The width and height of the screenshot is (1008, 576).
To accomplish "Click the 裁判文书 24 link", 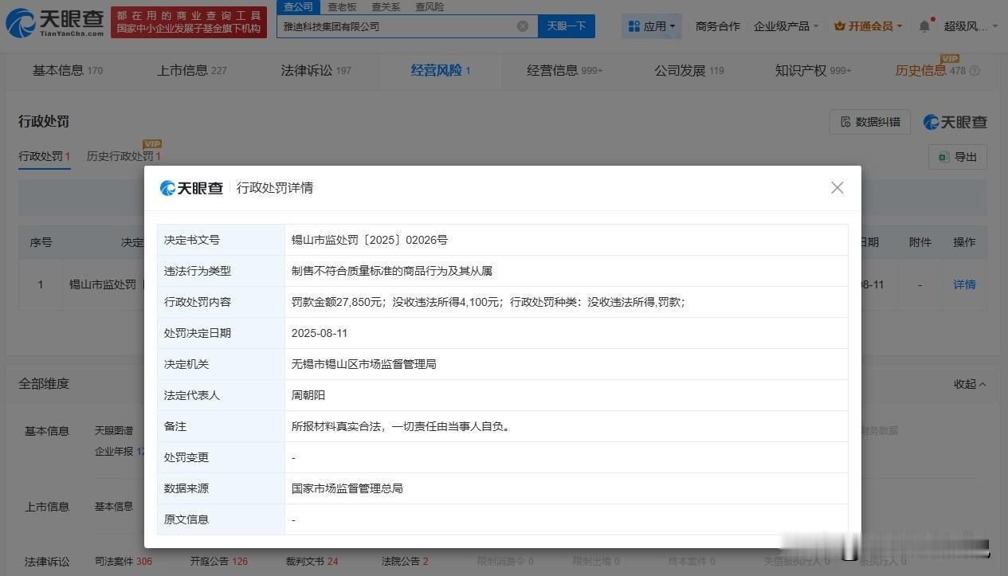I will (312, 562).
